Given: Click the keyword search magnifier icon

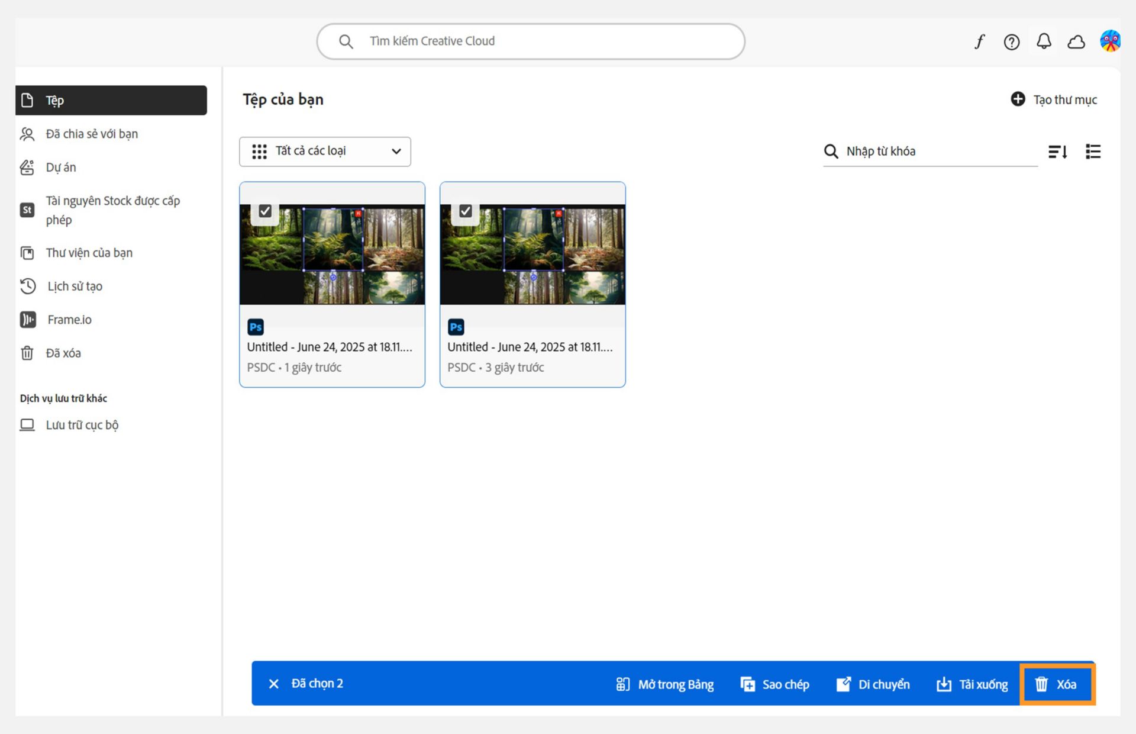Looking at the screenshot, I should [831, 152].
